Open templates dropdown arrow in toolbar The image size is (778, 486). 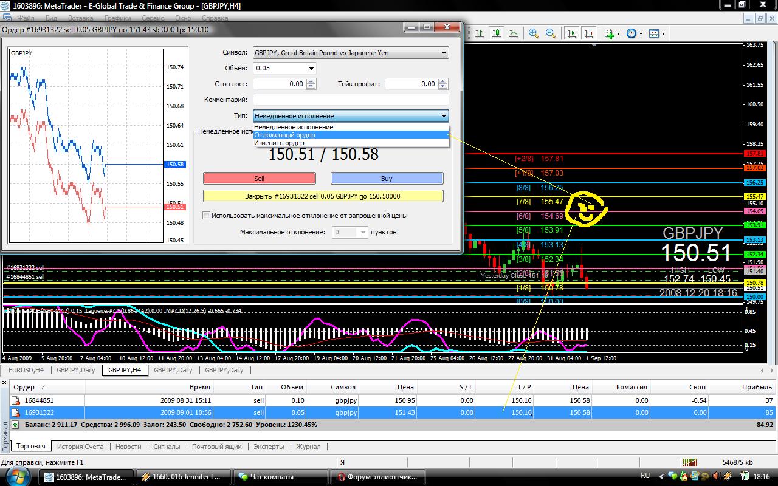pos(663,34)
